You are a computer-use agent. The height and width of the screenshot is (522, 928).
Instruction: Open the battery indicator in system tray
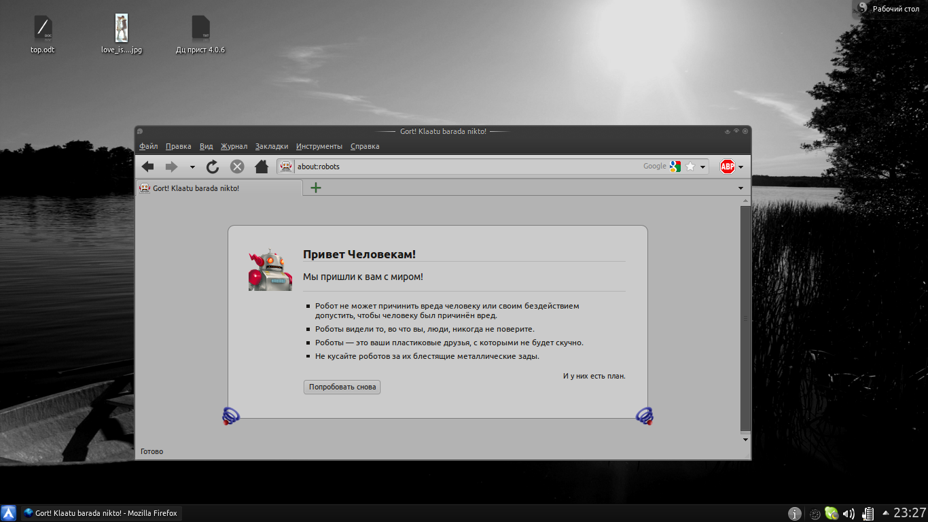[x=868, y=514]
